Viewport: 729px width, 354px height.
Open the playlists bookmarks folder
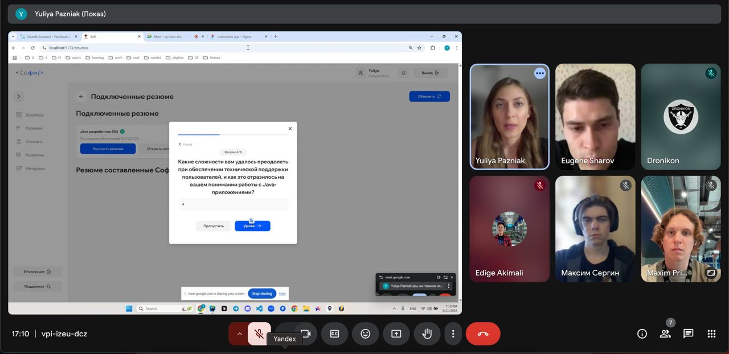(x=175, y=57)
